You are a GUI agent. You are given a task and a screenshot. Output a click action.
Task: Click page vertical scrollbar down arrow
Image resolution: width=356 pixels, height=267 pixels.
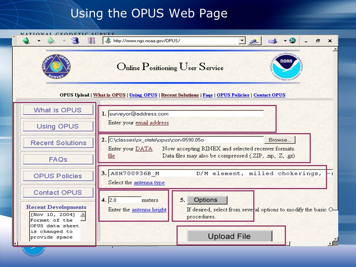click(x=335, y=239)
